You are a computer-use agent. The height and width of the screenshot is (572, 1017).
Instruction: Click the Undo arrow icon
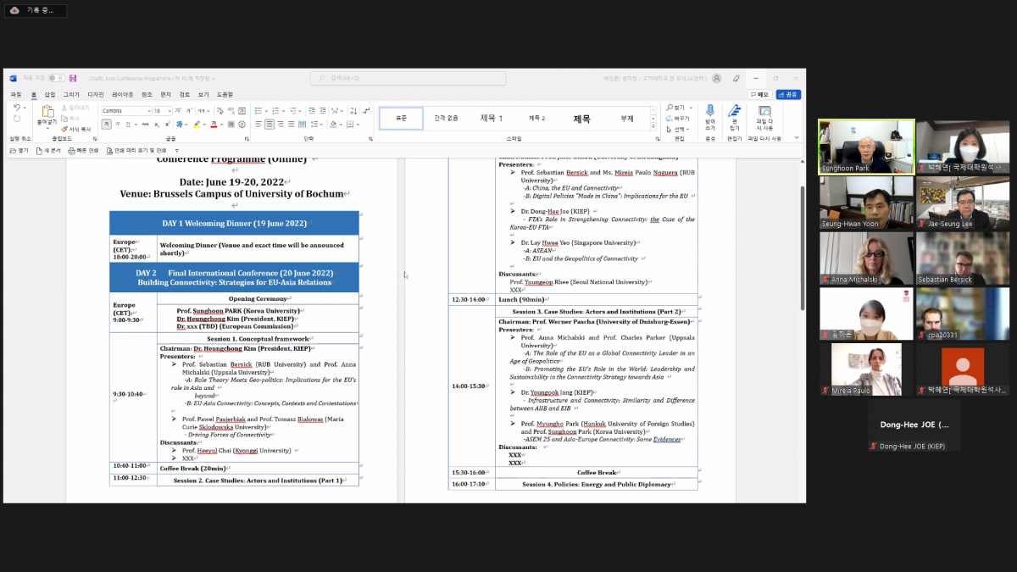point(16,108)
